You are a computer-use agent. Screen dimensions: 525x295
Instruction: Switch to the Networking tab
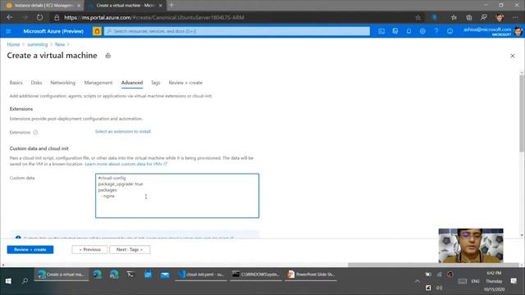tap(63, 83)
